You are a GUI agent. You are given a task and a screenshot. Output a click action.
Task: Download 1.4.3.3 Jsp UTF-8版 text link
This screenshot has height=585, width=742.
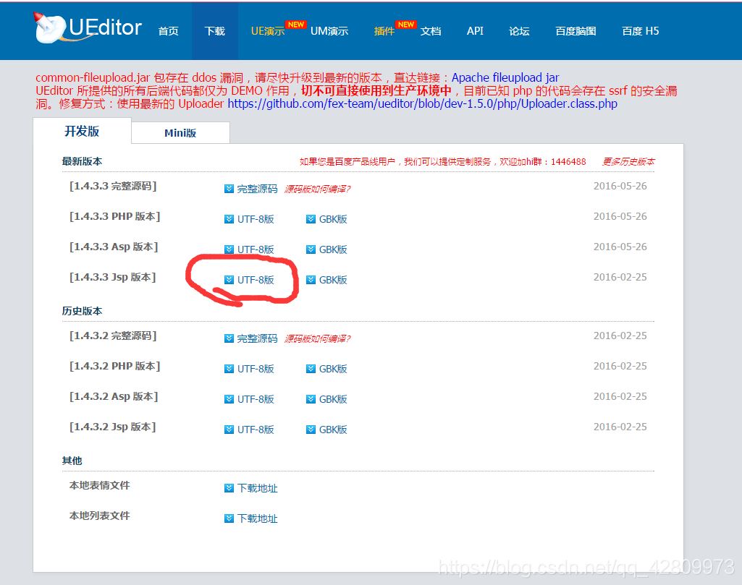256,280
